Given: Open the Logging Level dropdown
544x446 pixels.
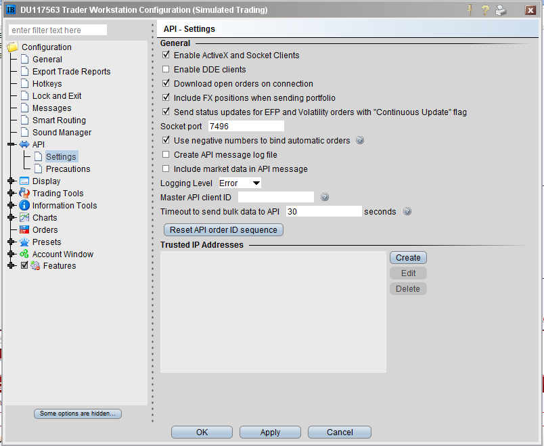Looking at the screenshot, I should 240,183.
